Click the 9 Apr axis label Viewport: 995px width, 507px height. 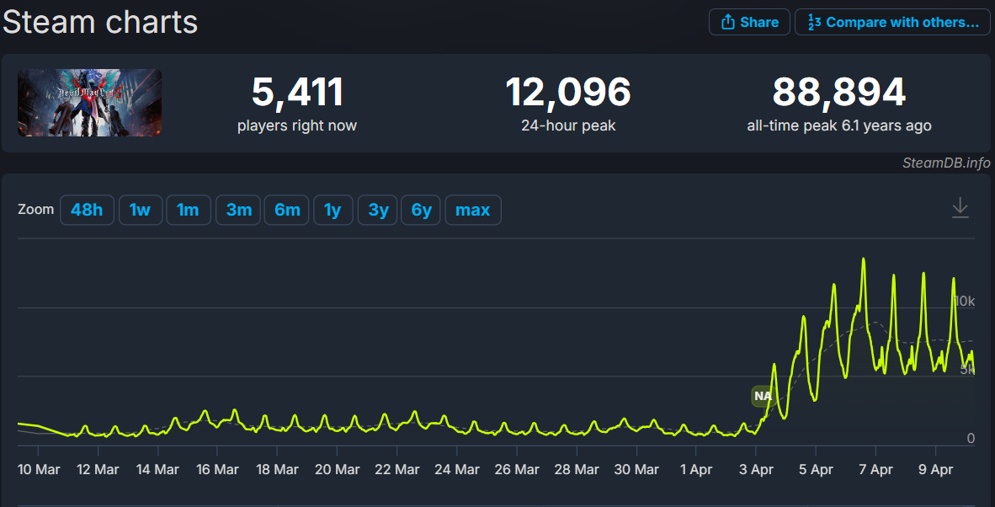[x=936, y=470]
